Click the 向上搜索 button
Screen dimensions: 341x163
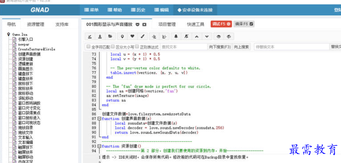point(241,47)
